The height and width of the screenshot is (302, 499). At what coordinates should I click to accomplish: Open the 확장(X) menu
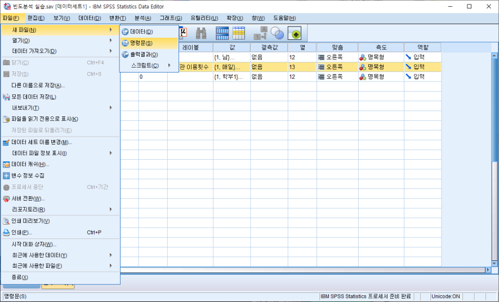235,18
